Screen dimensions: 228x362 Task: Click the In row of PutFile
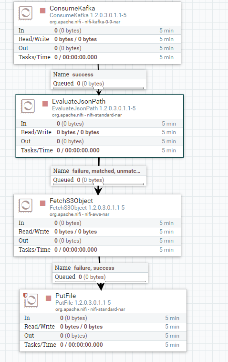(103, 318)
